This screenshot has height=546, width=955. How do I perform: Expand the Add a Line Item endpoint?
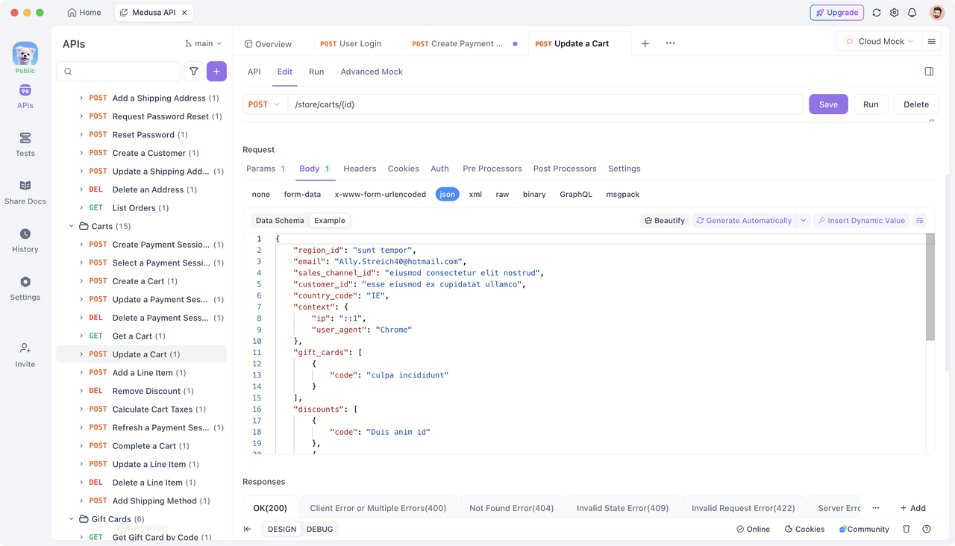(x=81, y=373)
